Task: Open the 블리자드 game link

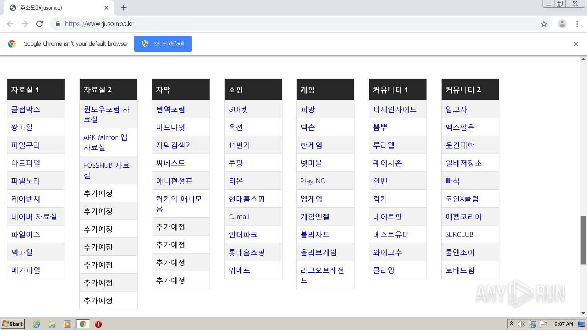Action: (x=315, y=235)
